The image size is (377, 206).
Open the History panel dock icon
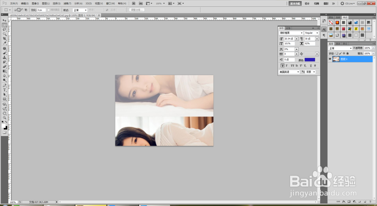(x=324, y=21)
